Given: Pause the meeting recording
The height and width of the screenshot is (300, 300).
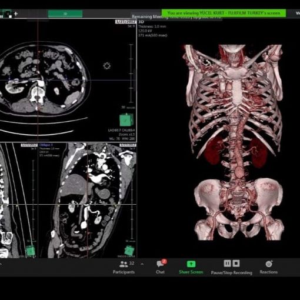Looking at the screenshot, I should [227, 264].
